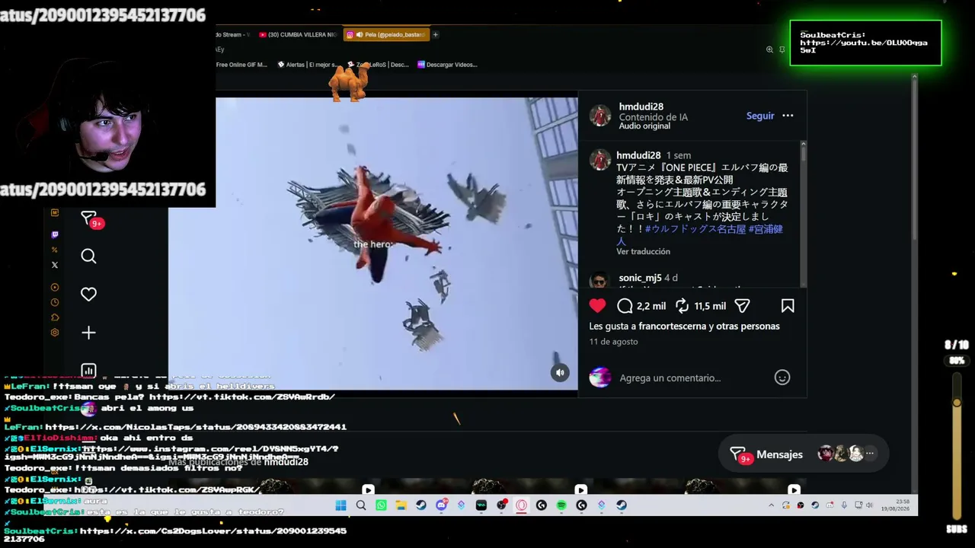
Task: Like the post with red heart
Action: [x=597, y=306]
